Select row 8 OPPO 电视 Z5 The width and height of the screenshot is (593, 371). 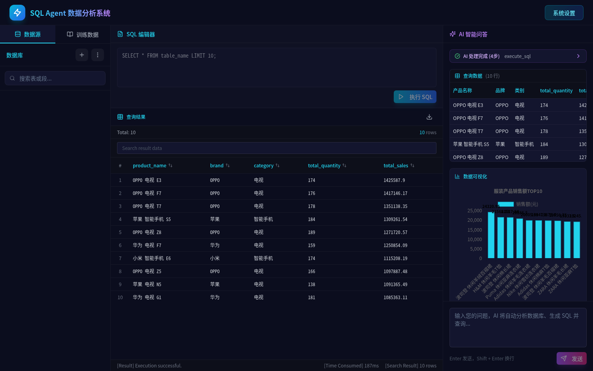pos(277,271)
